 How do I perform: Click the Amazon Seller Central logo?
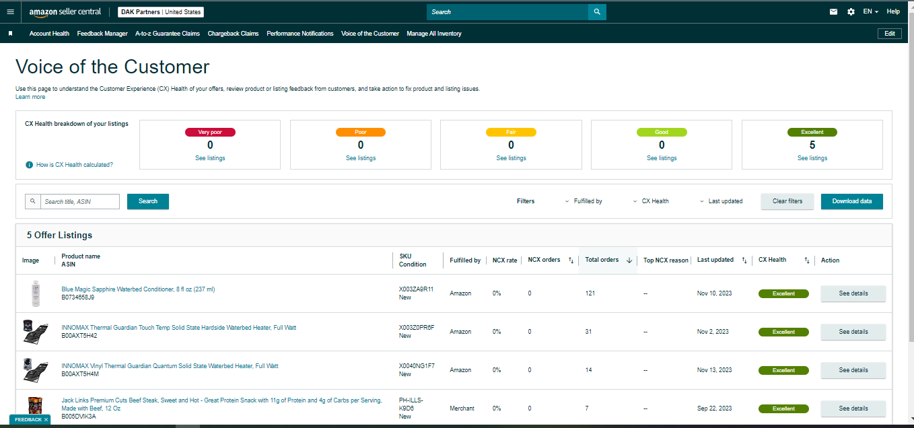click(65, 12)
